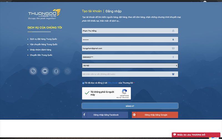This screenshot has width=222, height=139.
Task: Sign in with Đăng nhập bằng Facebook
Action: tap(105, 115)
